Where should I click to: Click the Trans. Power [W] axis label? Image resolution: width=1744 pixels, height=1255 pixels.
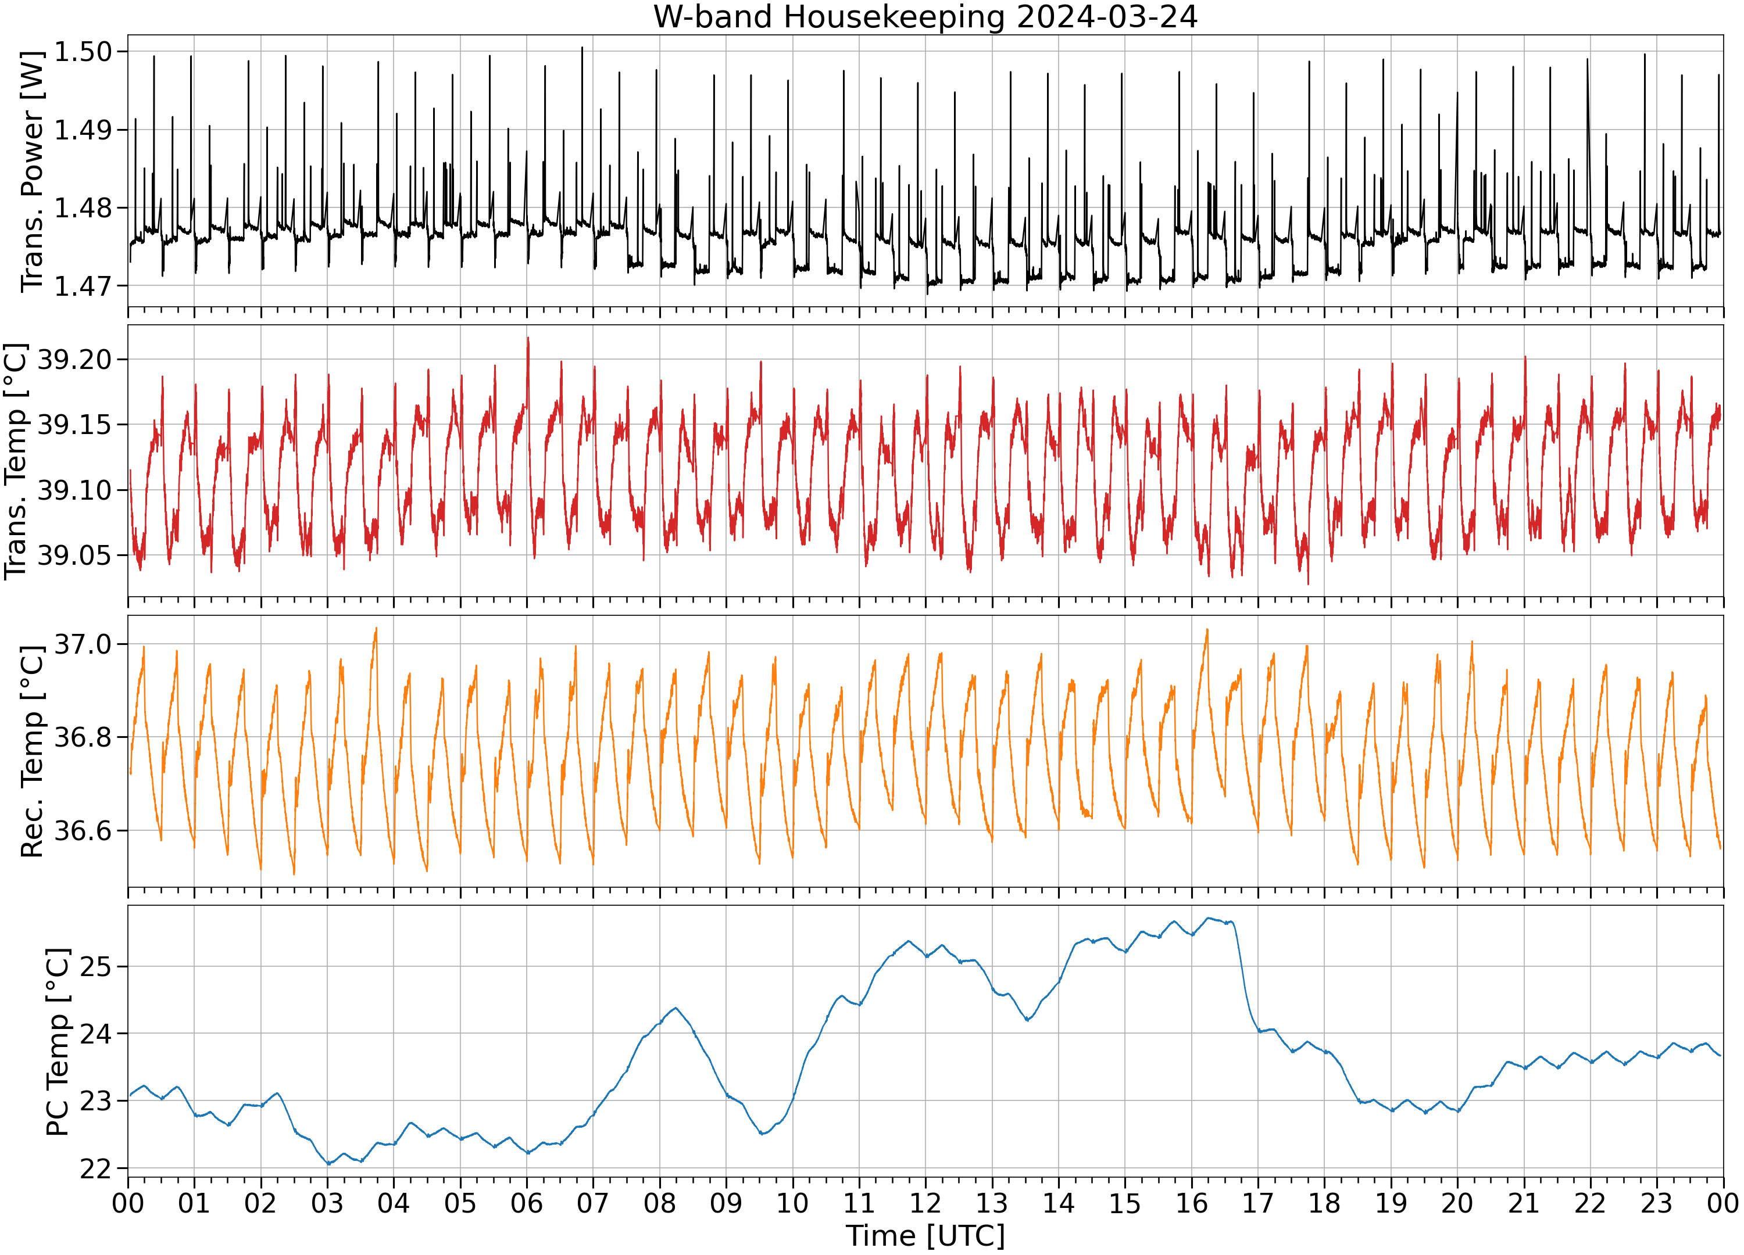point(31,171)
